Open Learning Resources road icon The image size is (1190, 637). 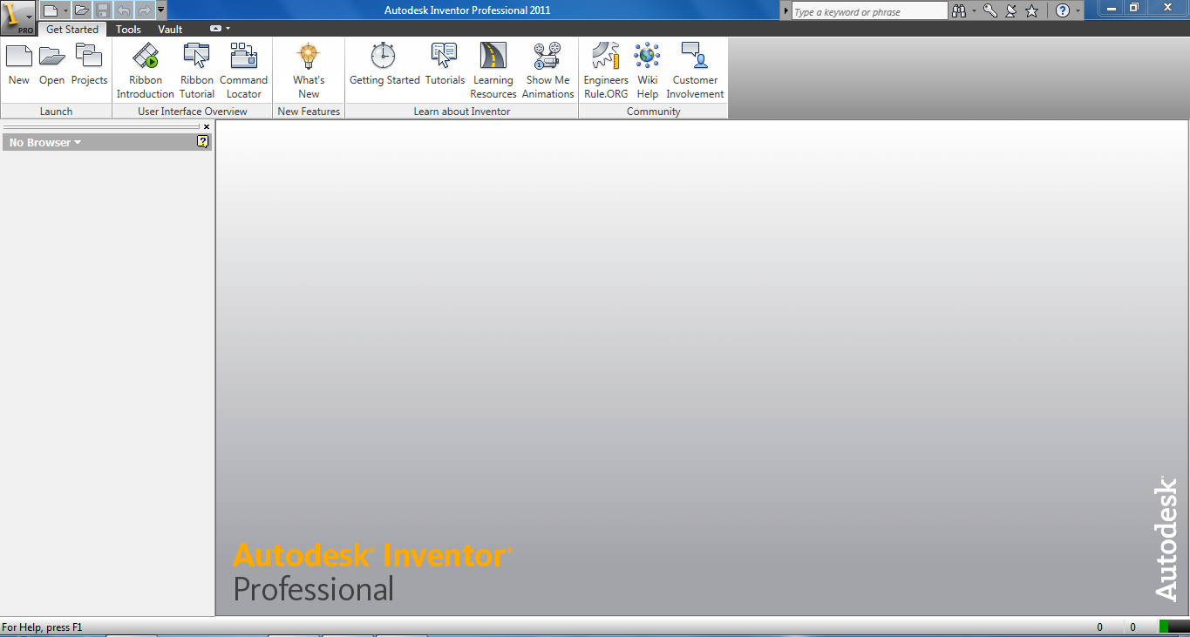coord(493,56)
